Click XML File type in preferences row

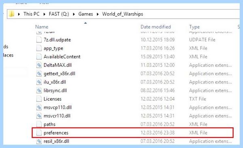(198, 133)
